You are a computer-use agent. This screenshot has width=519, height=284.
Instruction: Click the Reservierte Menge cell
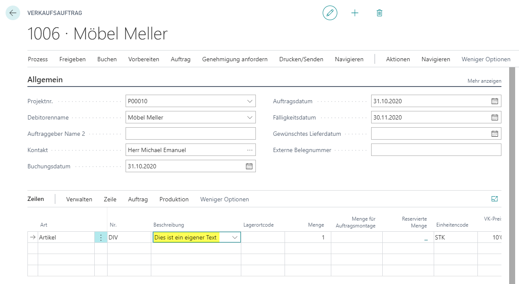[x=408, y=237]
